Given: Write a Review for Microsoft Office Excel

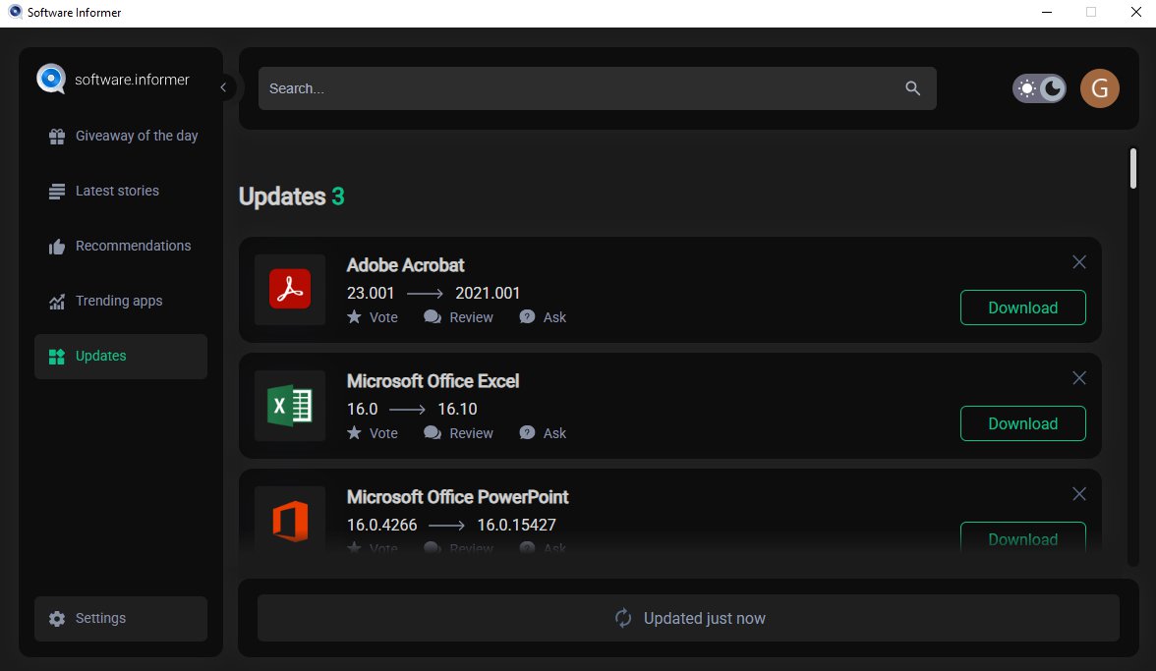Looking at the screenshot, I should 459,433.
